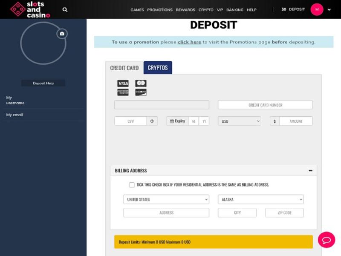Open the Alaska state dropdown
The height and width of the screenshot is (256, 341).
tap(260, 199)
